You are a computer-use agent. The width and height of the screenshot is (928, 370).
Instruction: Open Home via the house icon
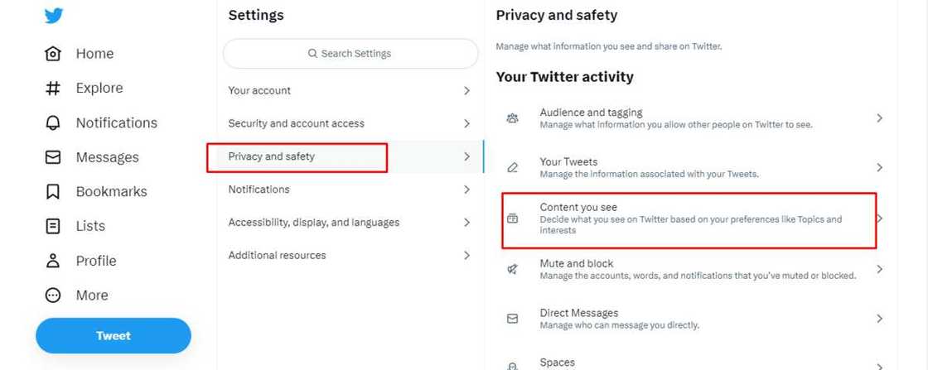pyautogui.click(x=53, y=54)
